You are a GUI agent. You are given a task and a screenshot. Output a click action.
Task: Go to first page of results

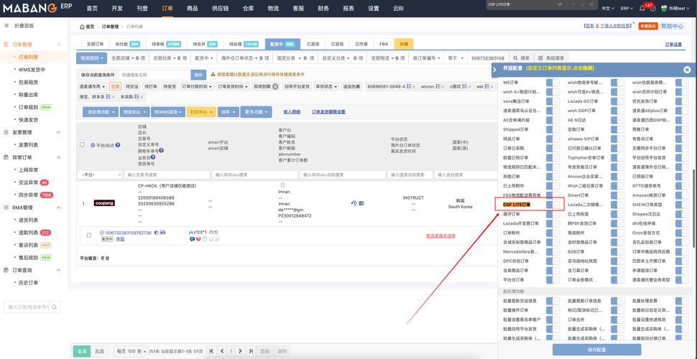click(211, 351)
